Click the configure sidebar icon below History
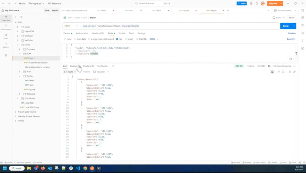The width and height of the screenshot is (306, 173). click(x=6, y=55)
